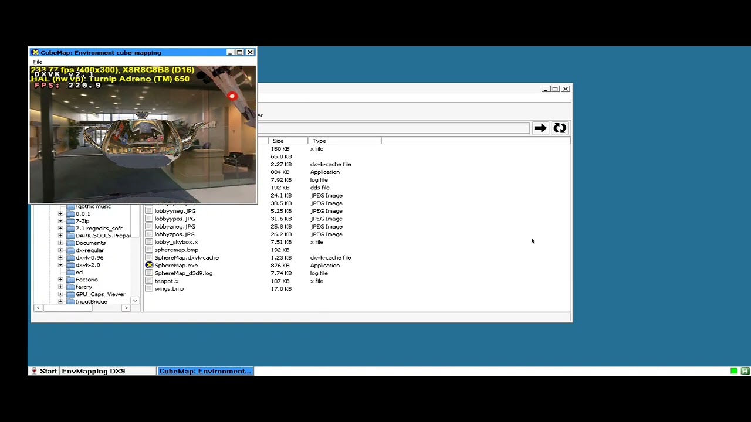Select the Factorio folder icon in tree

tap(70, 280)
